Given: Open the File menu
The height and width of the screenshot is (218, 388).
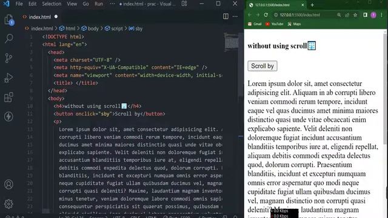Looking at the screenshot, I should click(19, 4).
